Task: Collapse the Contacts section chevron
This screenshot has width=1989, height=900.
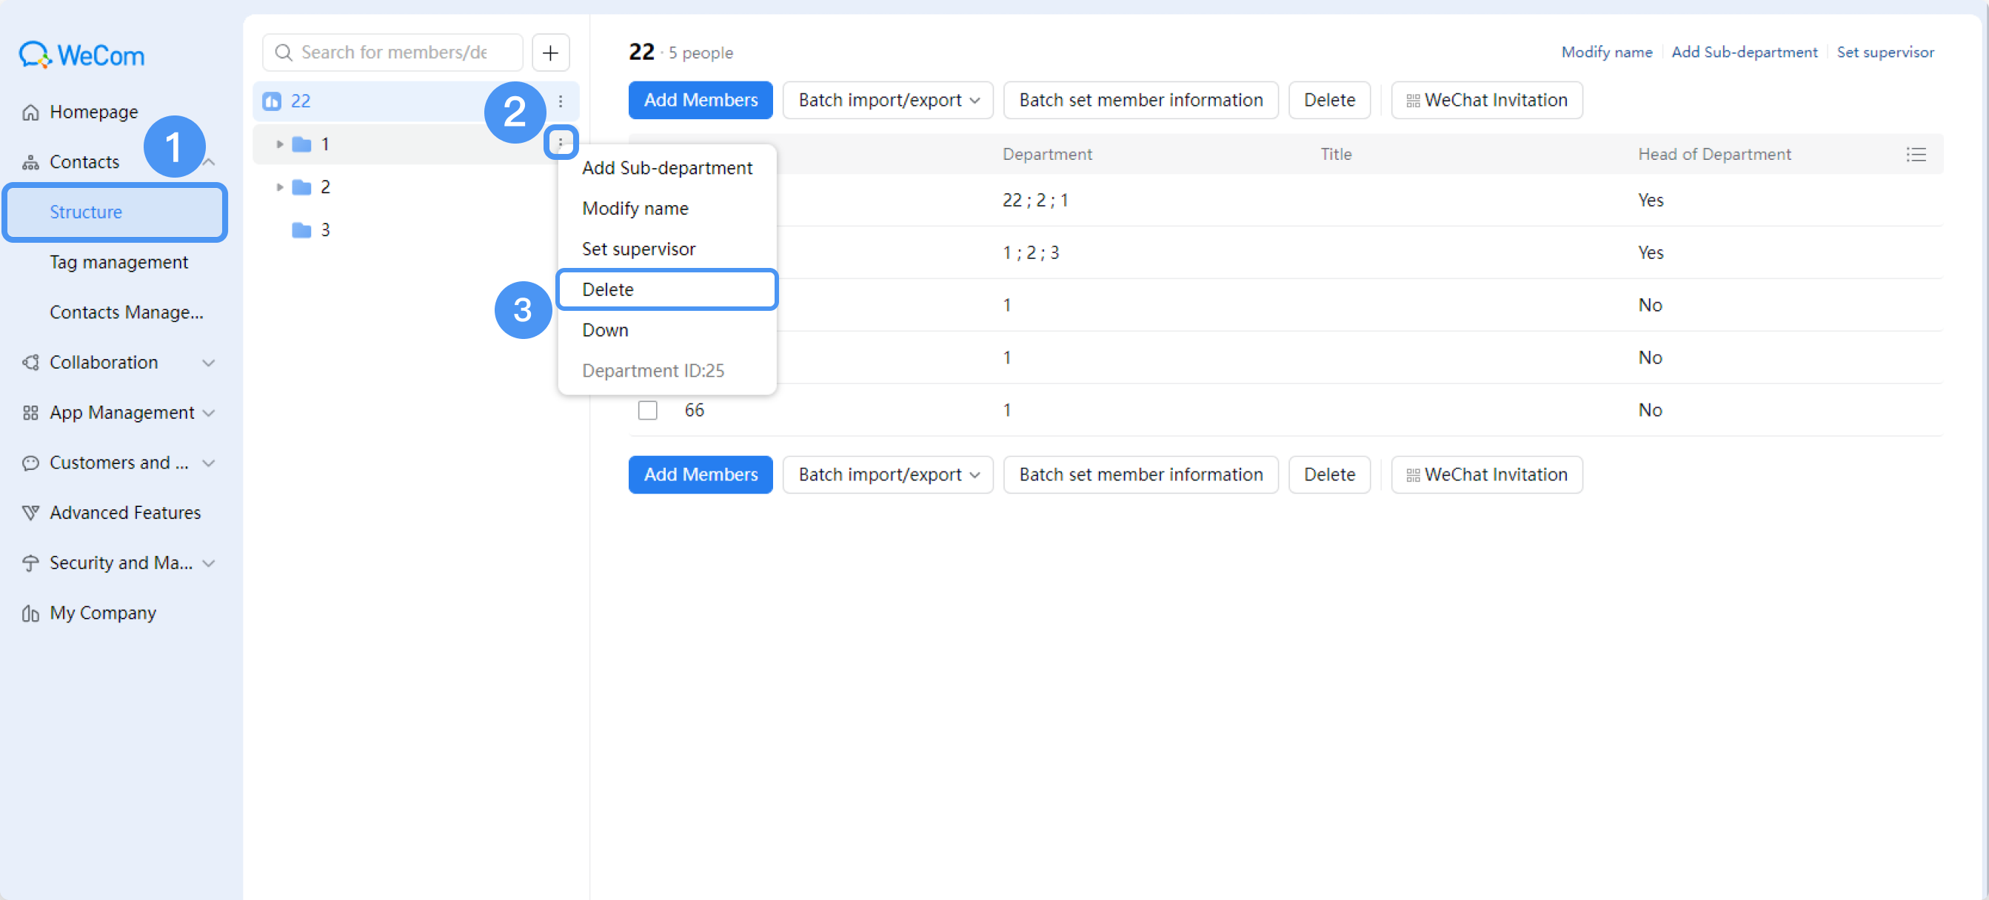Action: point(209,162)
